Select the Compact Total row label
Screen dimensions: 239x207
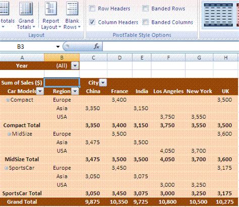pos(22,125)
